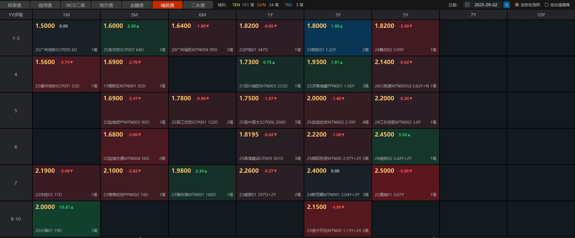
Task: Open the 15锡新区MTN001 92D cell
Action: tap(134, 74)
